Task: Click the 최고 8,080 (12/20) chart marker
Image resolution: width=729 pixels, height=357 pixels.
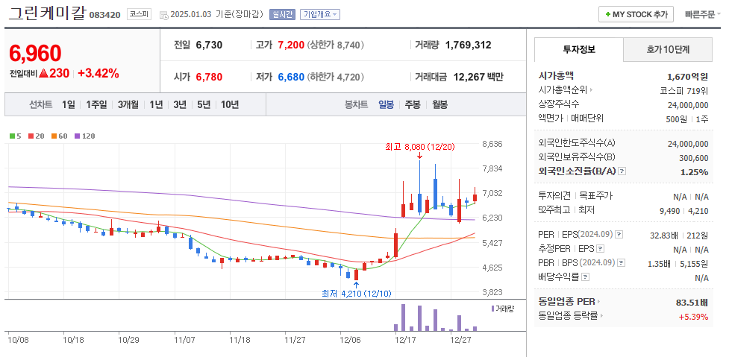Action: click(x=420, y=147)
